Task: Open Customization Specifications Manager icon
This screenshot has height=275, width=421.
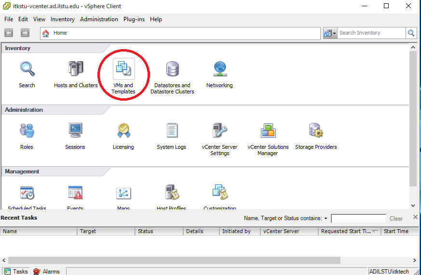Action: [x=220, y=193]
